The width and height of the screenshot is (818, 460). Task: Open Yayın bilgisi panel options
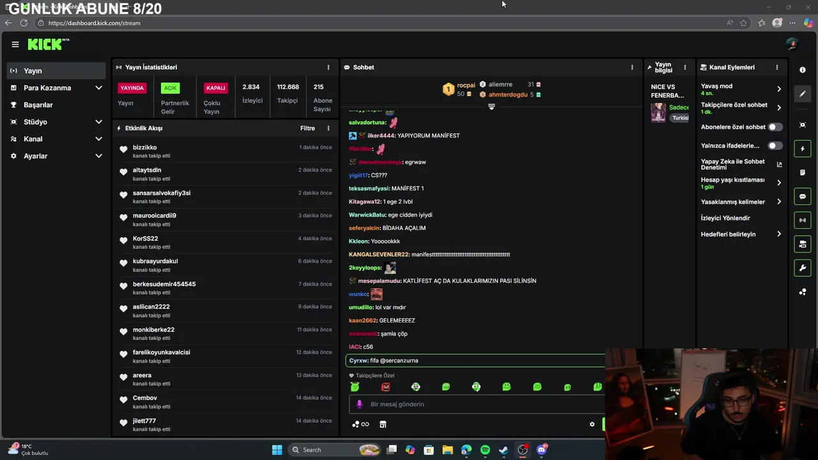click(x=685, y=67)
